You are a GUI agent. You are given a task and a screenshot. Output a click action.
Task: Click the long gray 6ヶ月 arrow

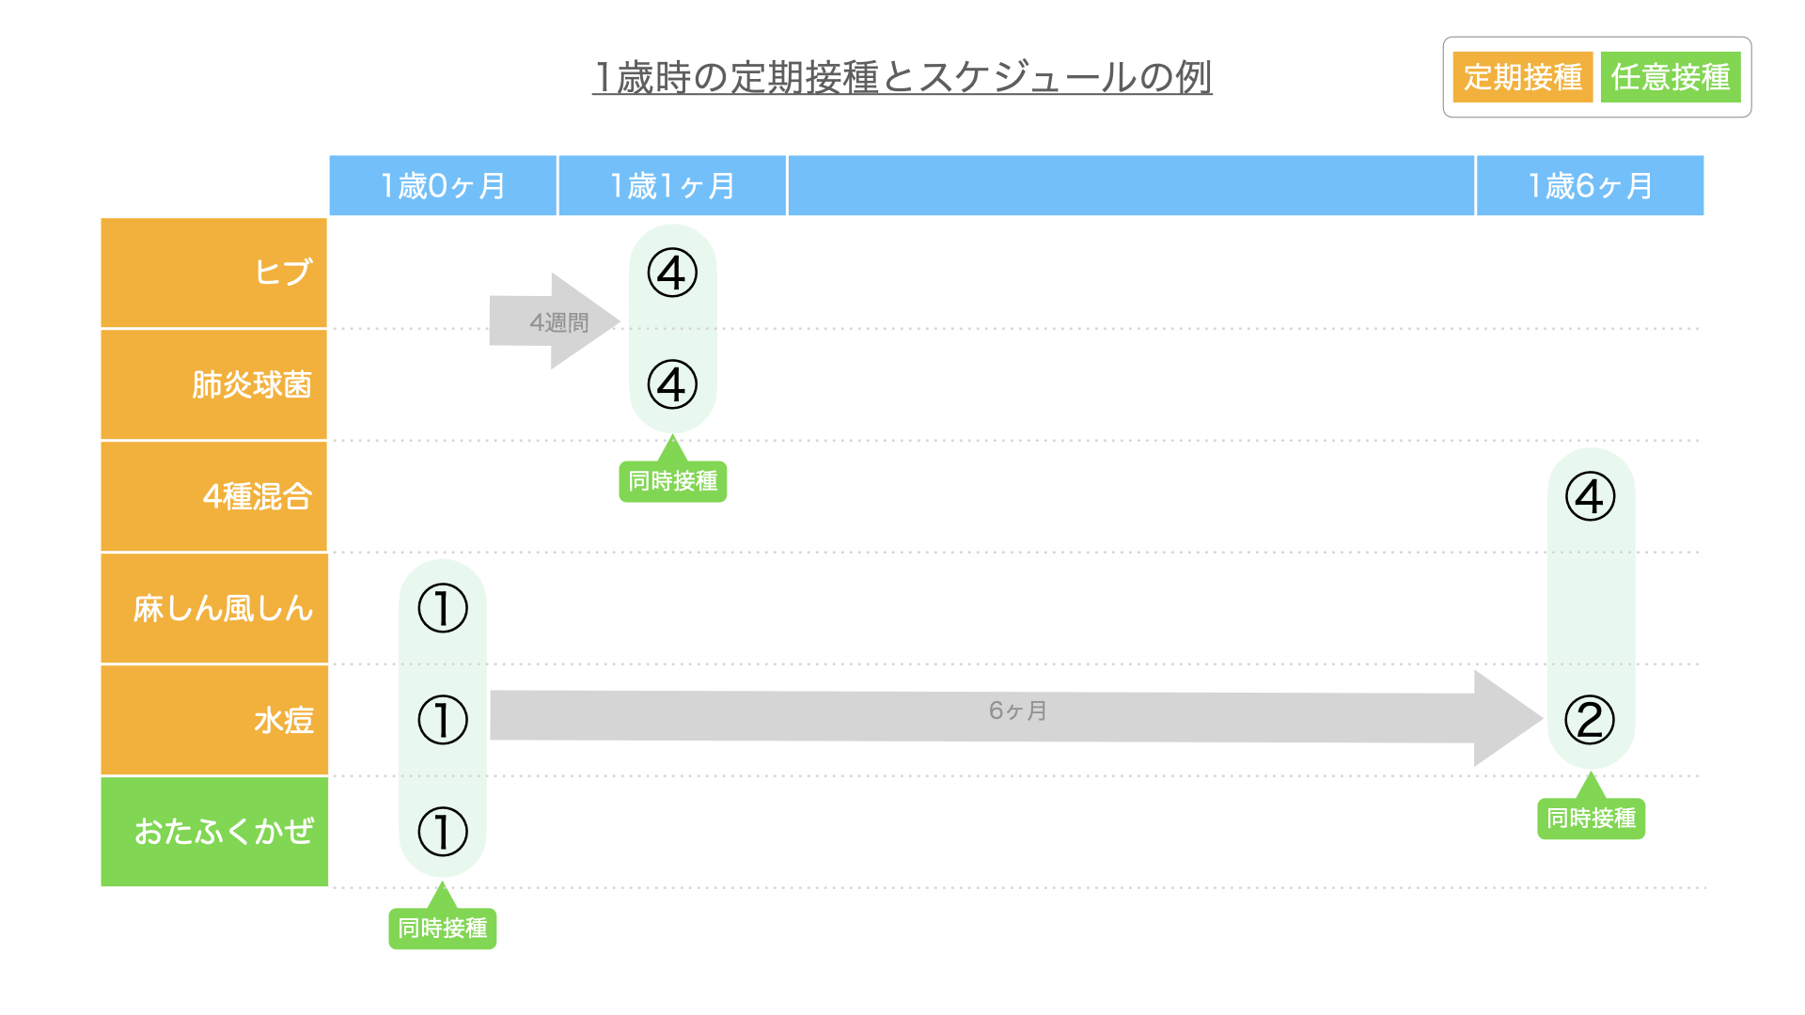pos(1016,718)
